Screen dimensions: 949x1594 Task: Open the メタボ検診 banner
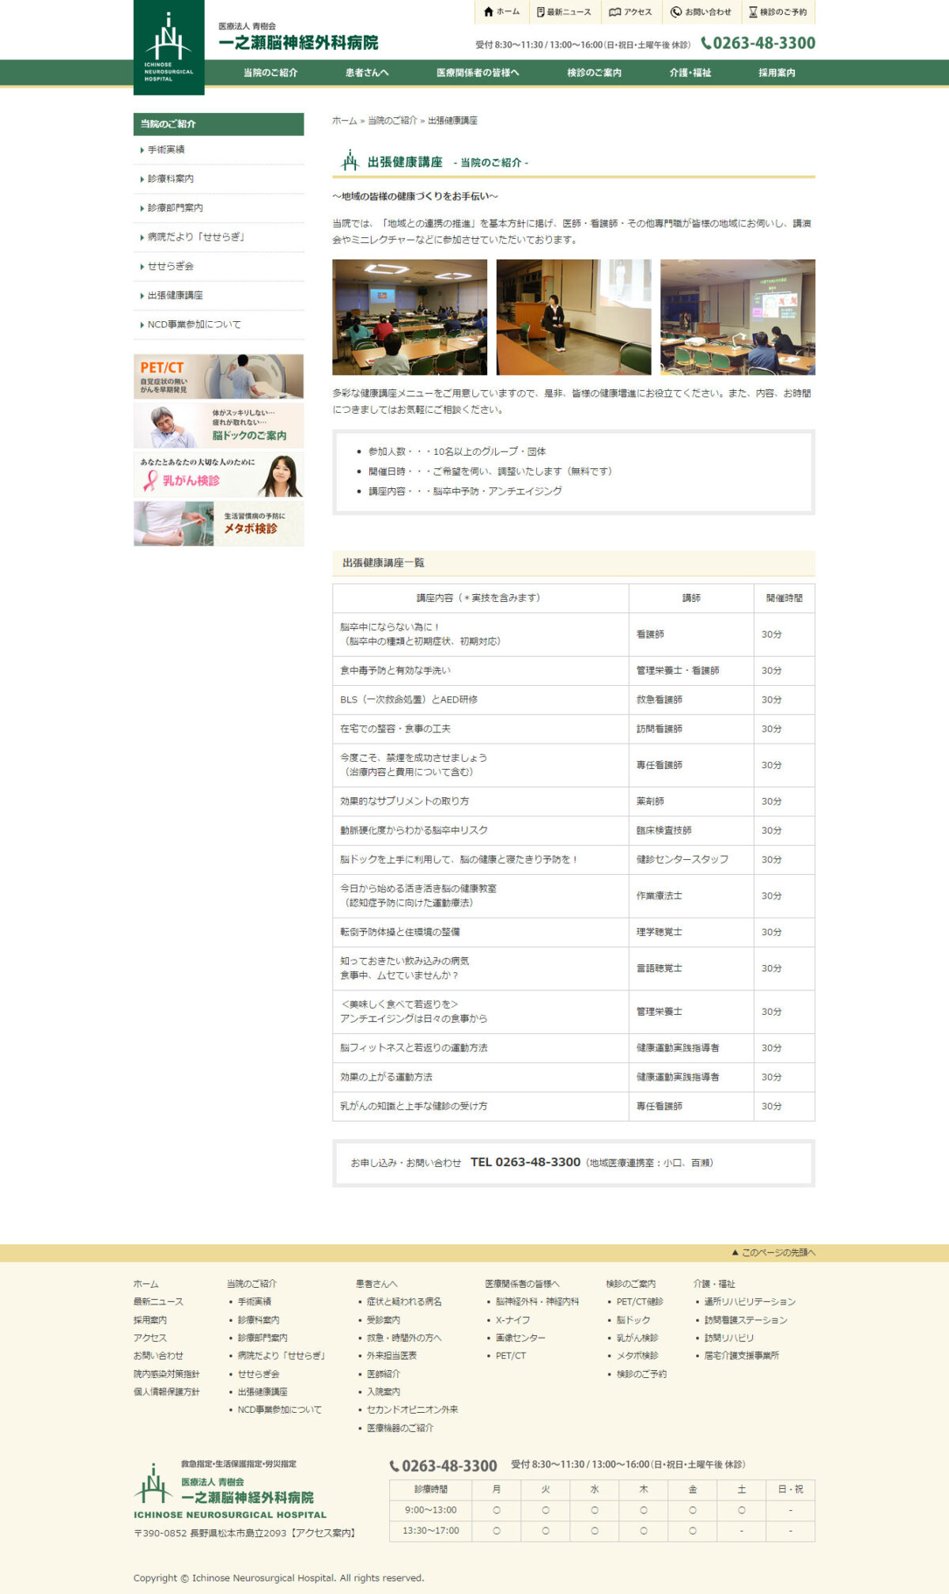218,524
